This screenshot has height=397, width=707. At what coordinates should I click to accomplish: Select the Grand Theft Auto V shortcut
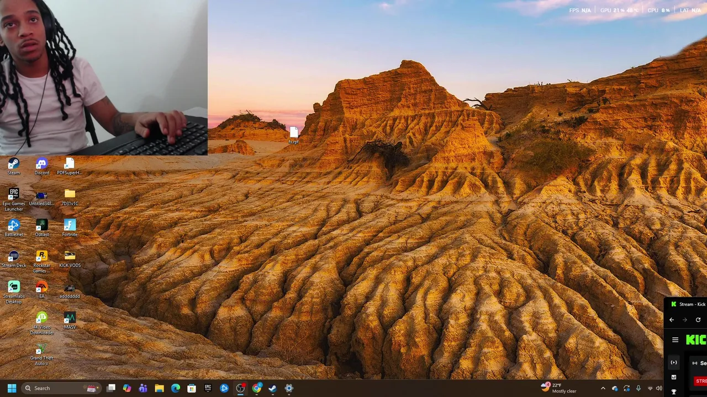41,354
